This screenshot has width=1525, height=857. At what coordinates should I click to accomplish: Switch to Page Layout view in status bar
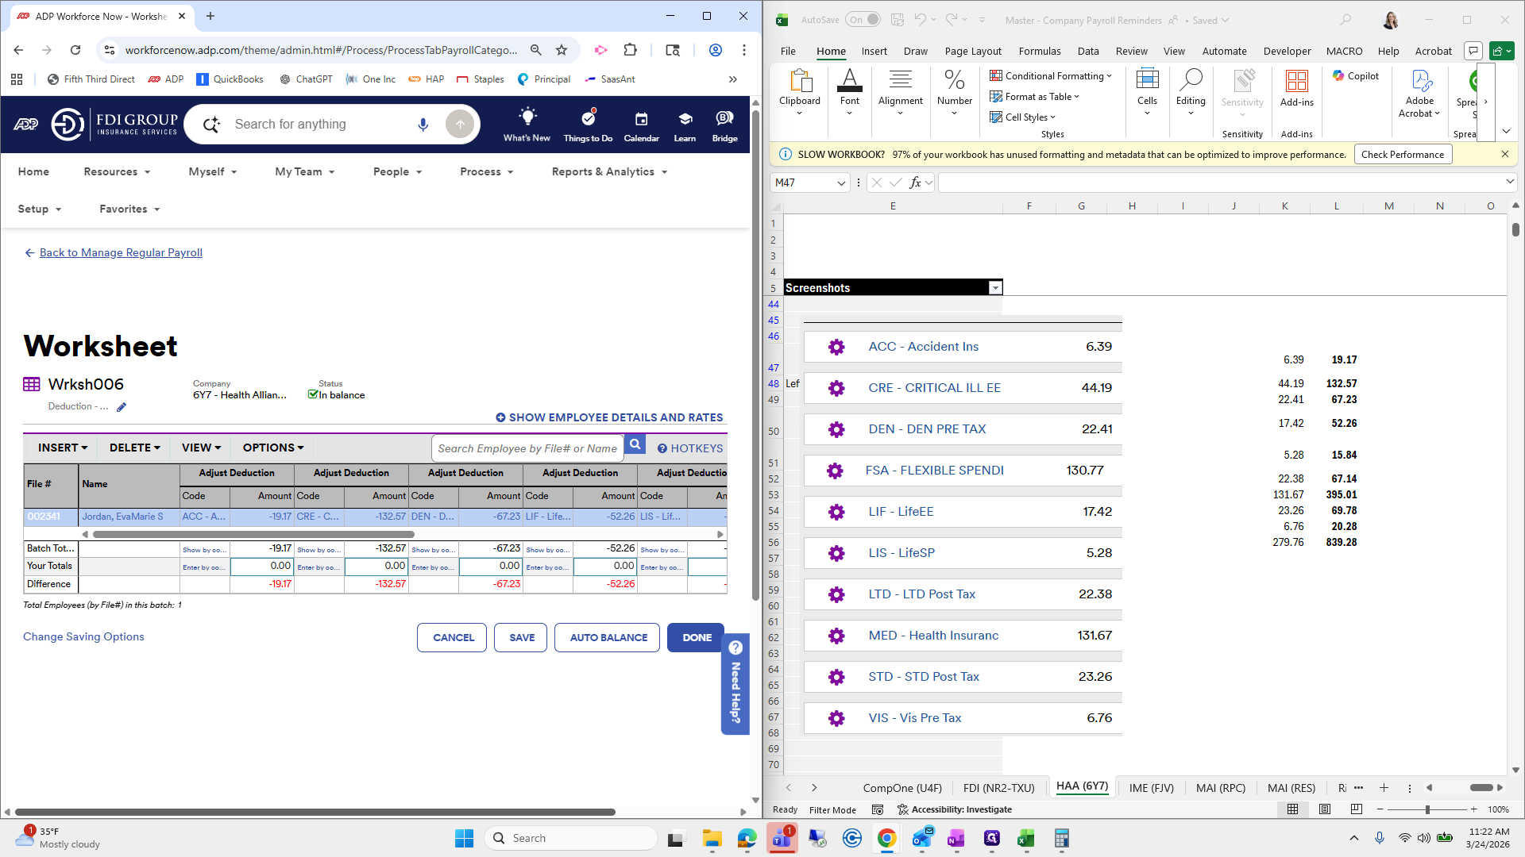pos(1324,809)
